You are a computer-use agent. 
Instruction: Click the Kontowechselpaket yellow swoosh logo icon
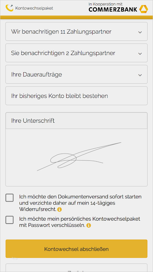pos(9,8)
